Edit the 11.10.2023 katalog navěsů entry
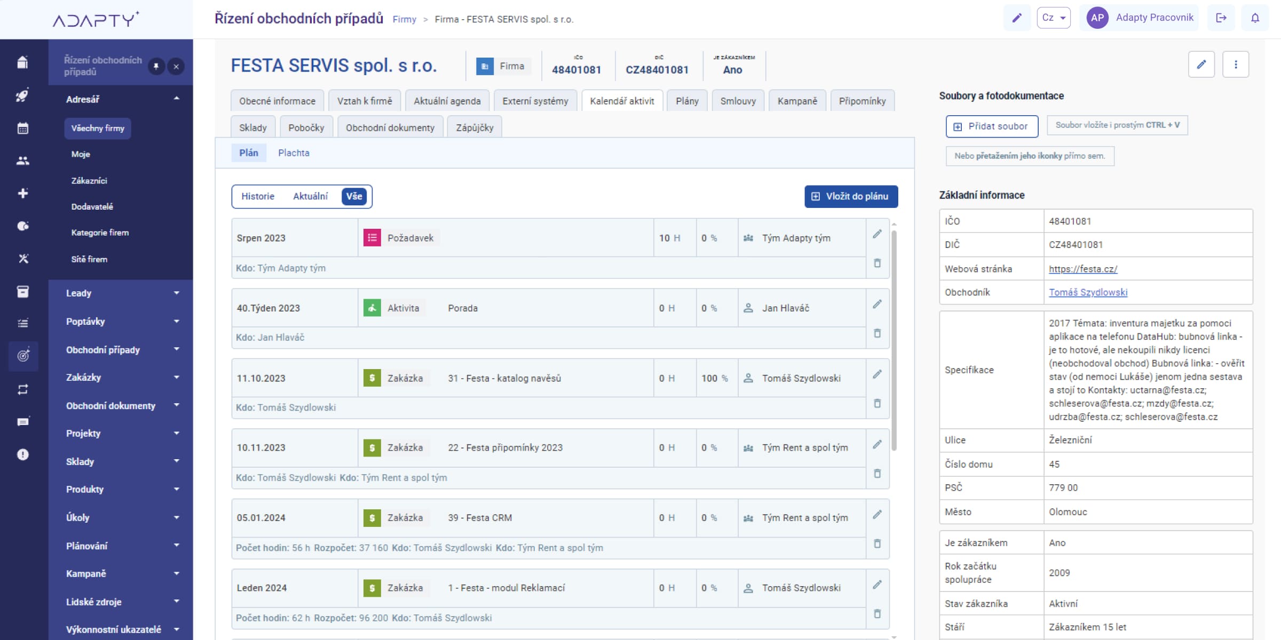Screen dimensions: 1281x640 coord(877,374)
